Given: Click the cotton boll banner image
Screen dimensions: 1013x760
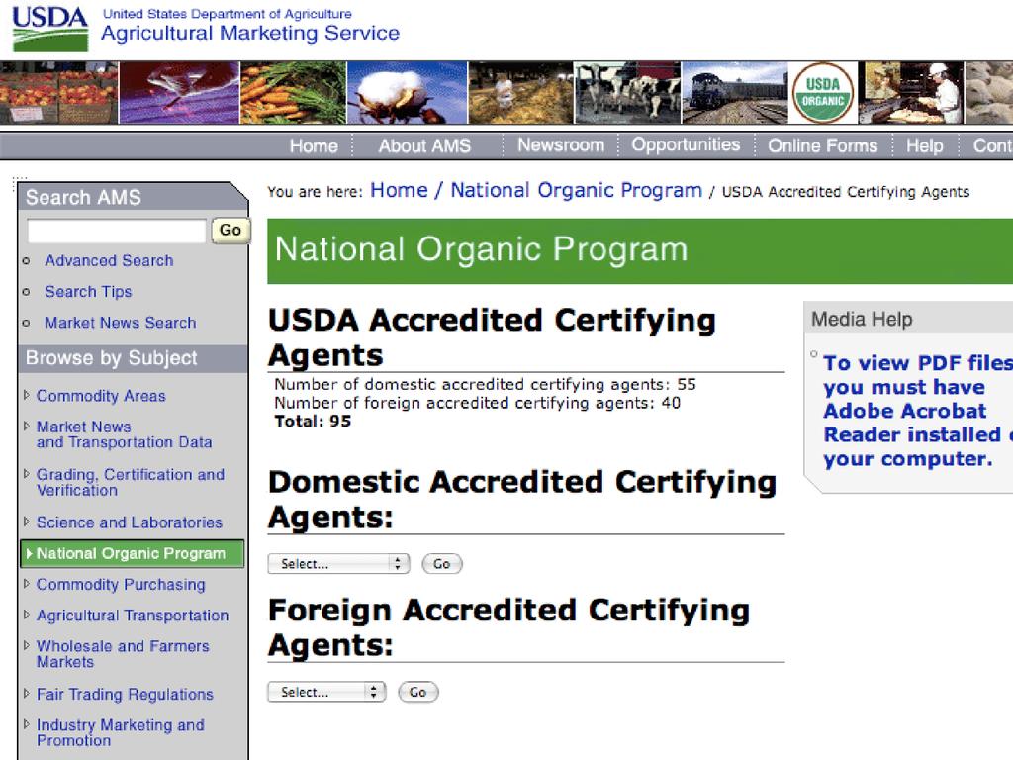Looking at the screenshot, I should click(x=407, y=93).
